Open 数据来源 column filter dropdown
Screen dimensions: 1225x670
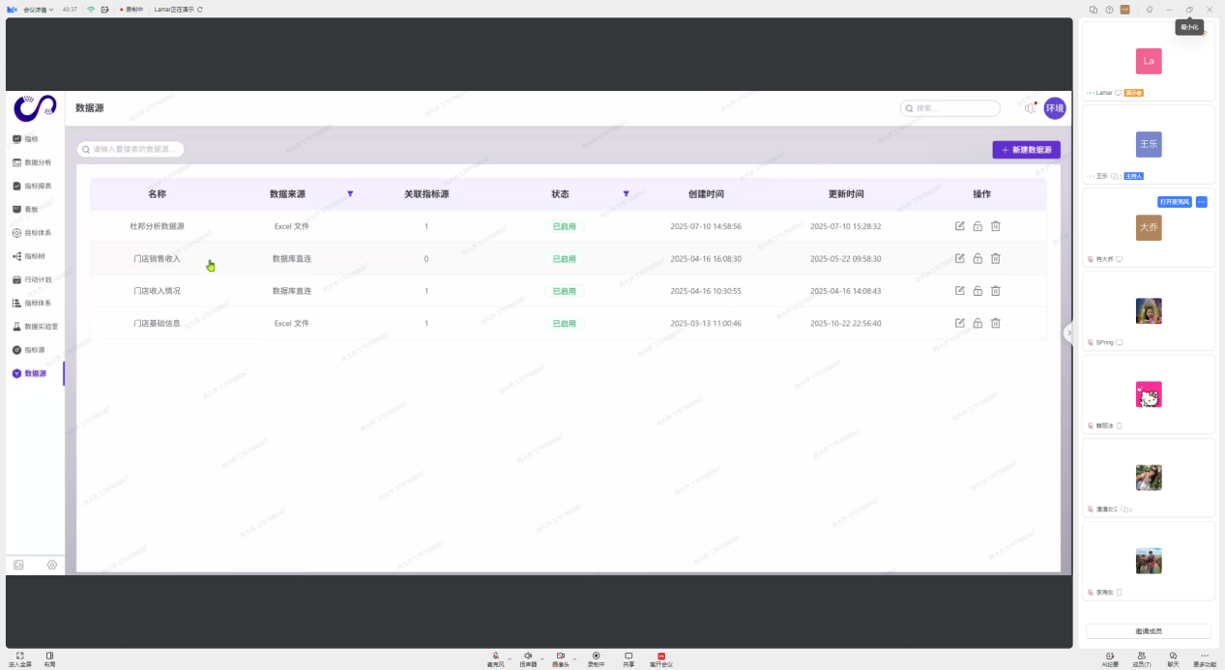tap(350, 194)
